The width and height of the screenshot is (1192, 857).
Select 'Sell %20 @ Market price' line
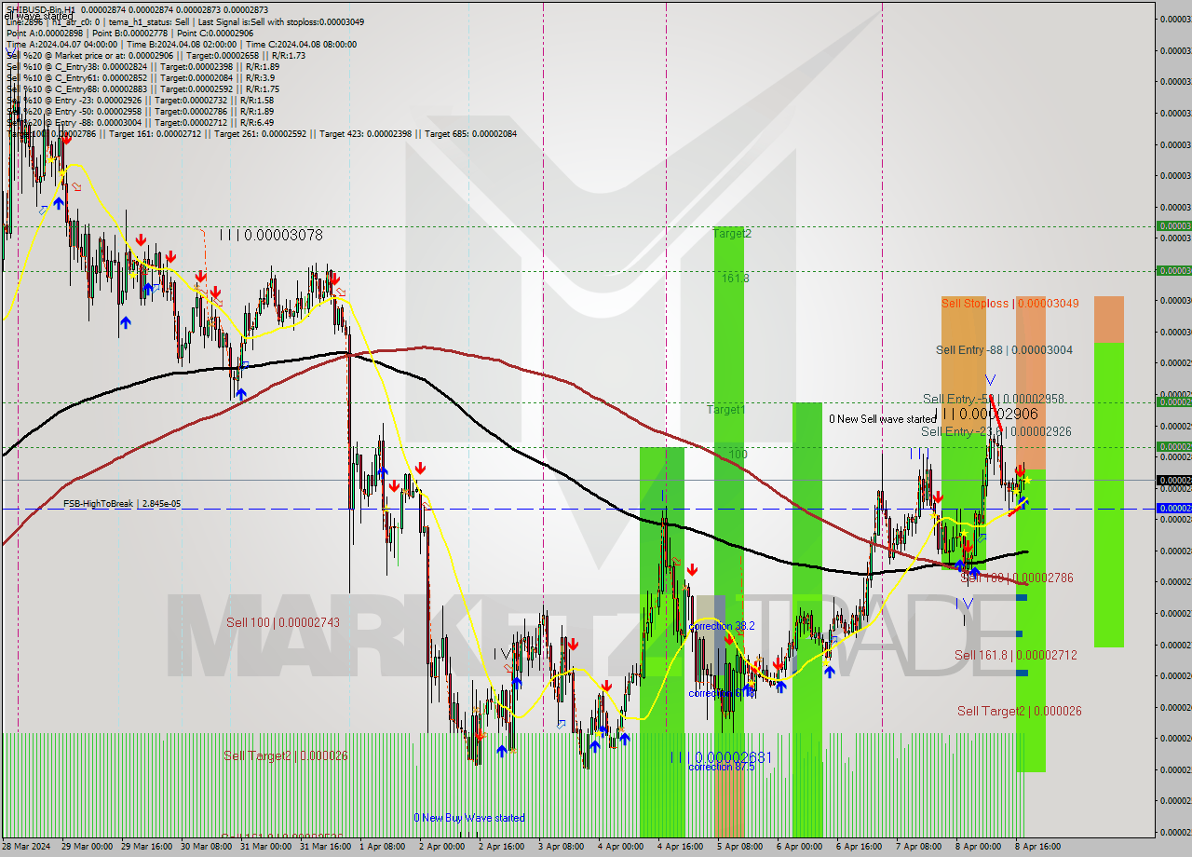click(x=156, y=55)
